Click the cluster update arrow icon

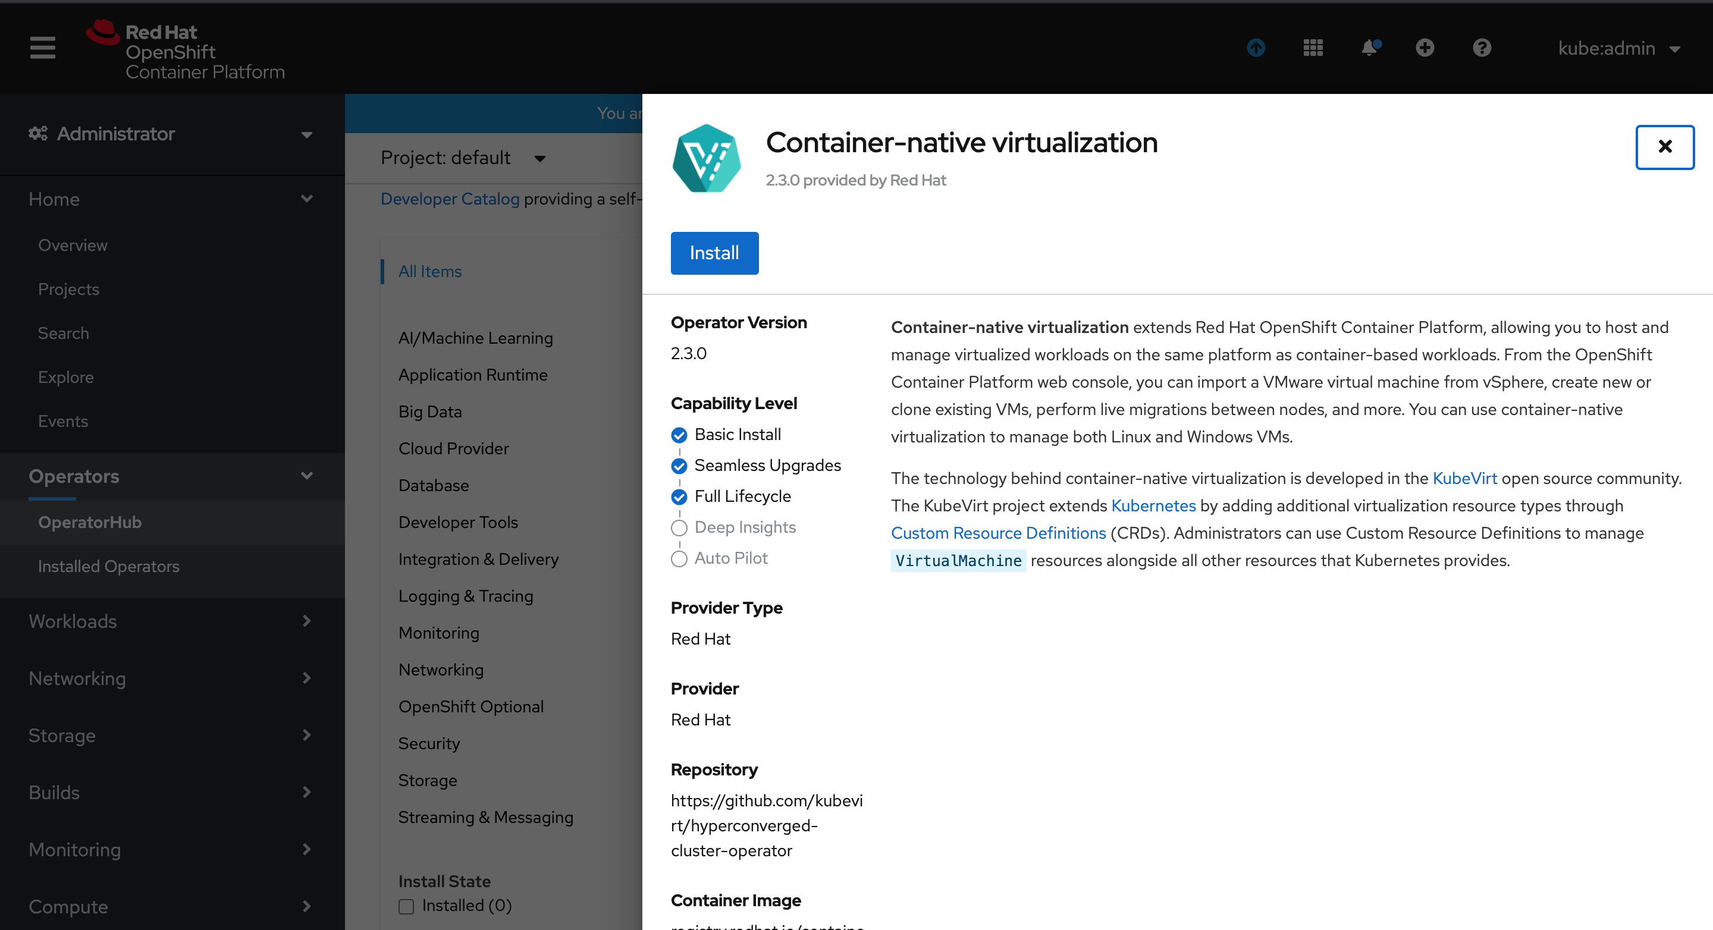[1256, 48]
